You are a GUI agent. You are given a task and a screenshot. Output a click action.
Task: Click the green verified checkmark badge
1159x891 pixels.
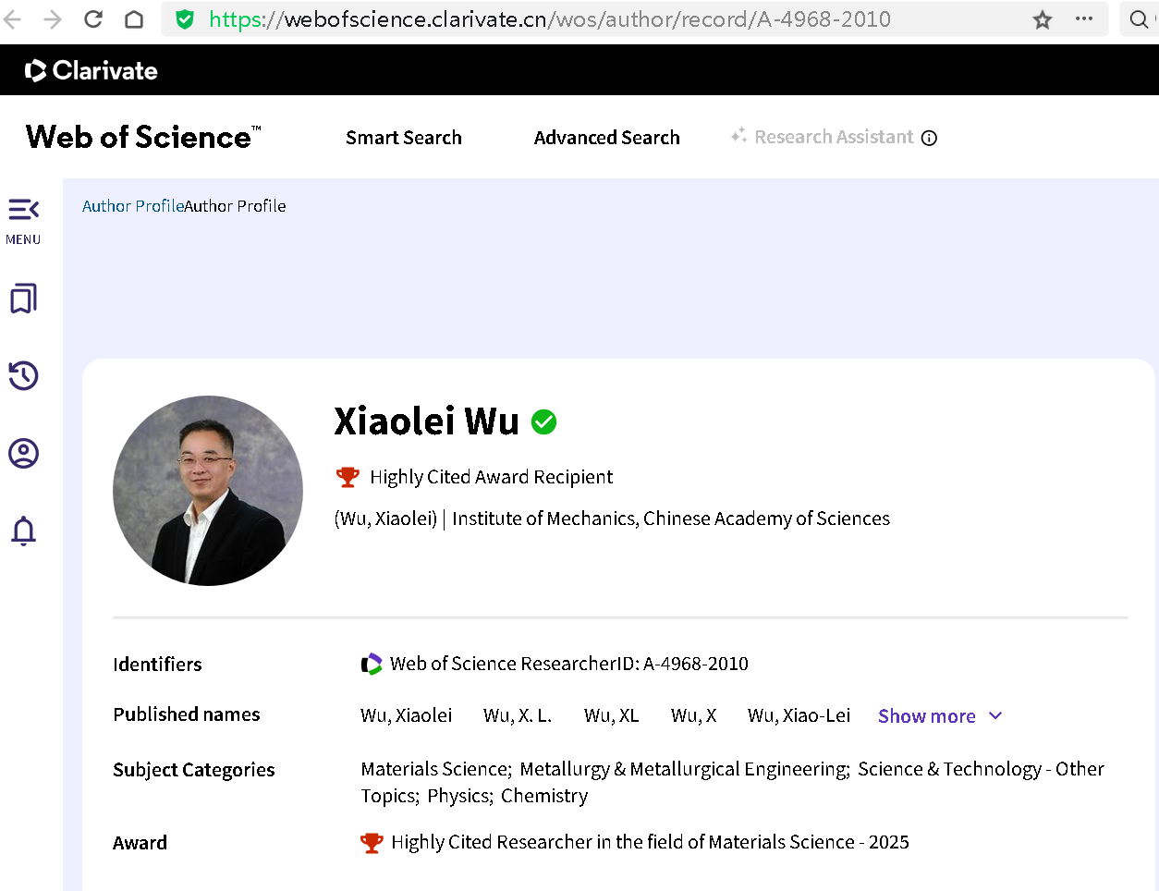[543, 422]
